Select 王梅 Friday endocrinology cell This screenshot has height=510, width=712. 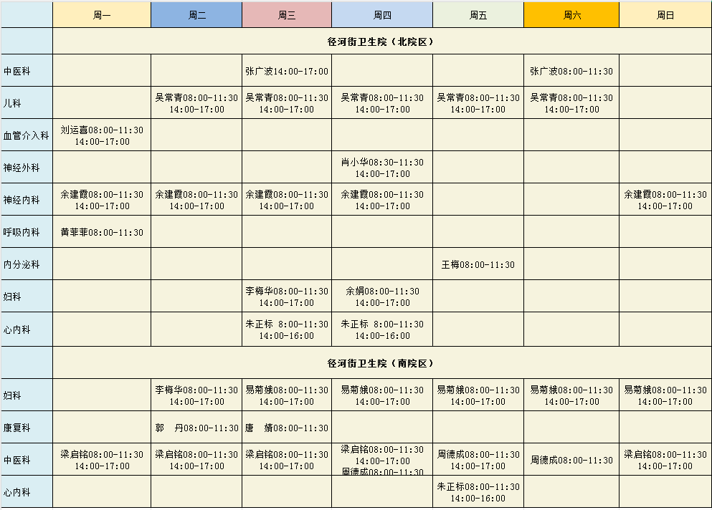(x=478, y=264)
